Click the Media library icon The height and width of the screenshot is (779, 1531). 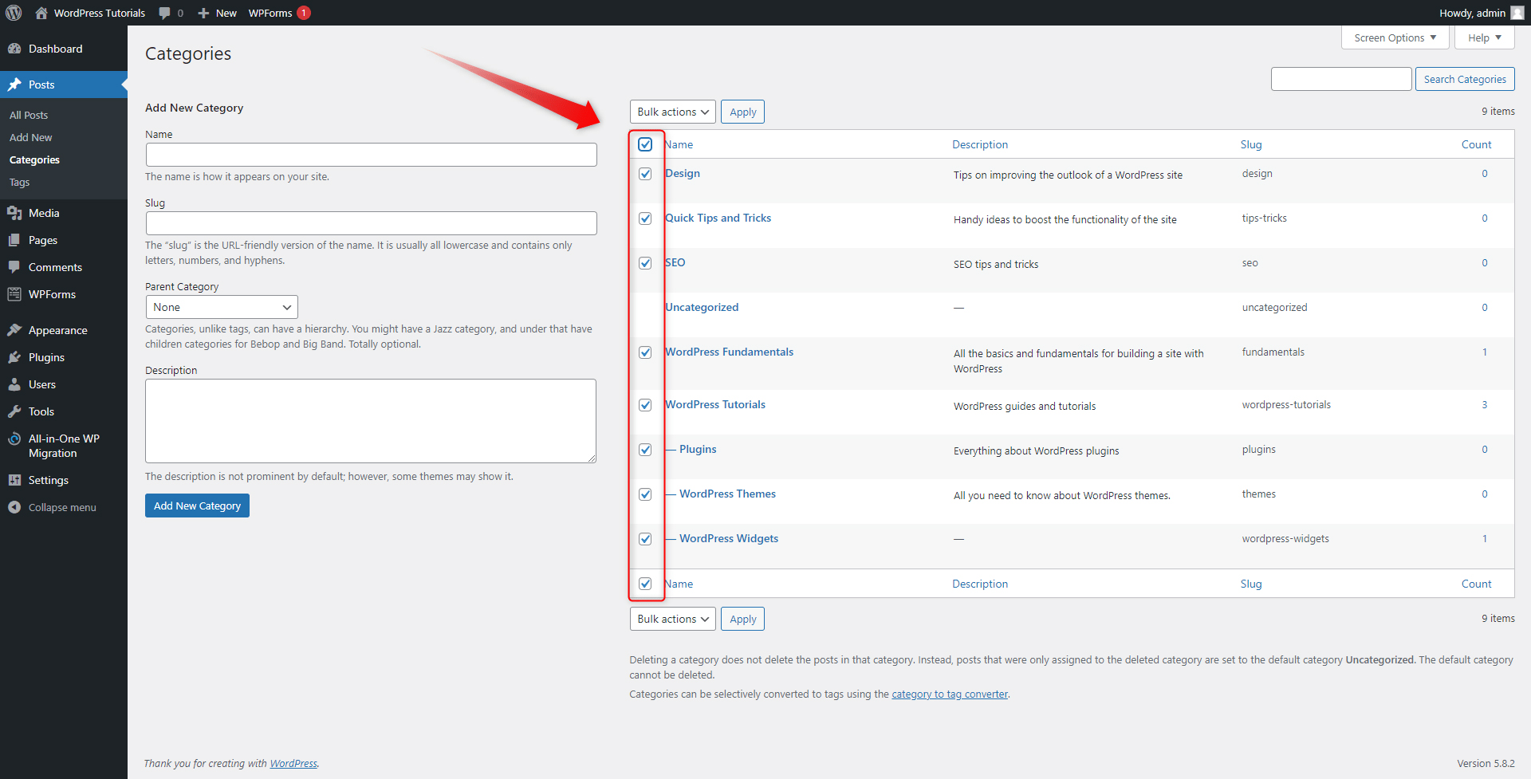pyautogui.click(x=14, y=213)
